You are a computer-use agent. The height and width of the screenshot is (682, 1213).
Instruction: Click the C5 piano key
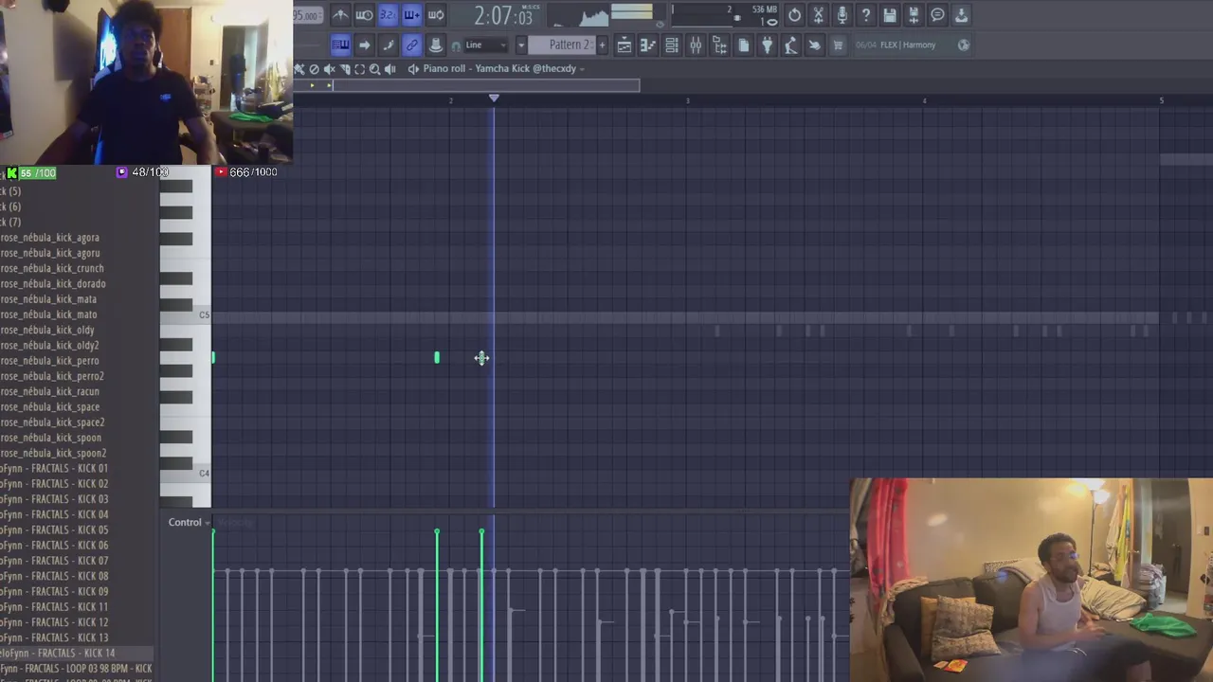185,315
